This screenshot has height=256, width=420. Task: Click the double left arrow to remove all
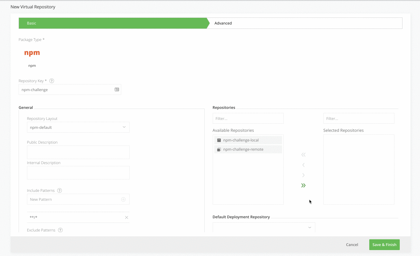303,155
